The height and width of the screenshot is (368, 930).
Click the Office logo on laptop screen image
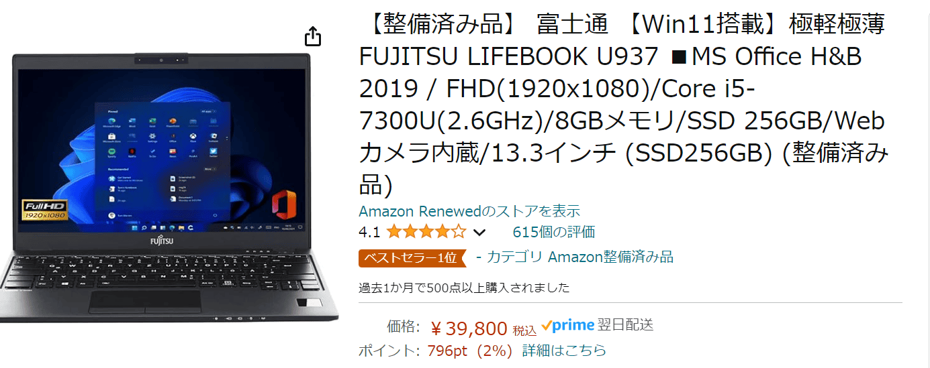(285, 202)
